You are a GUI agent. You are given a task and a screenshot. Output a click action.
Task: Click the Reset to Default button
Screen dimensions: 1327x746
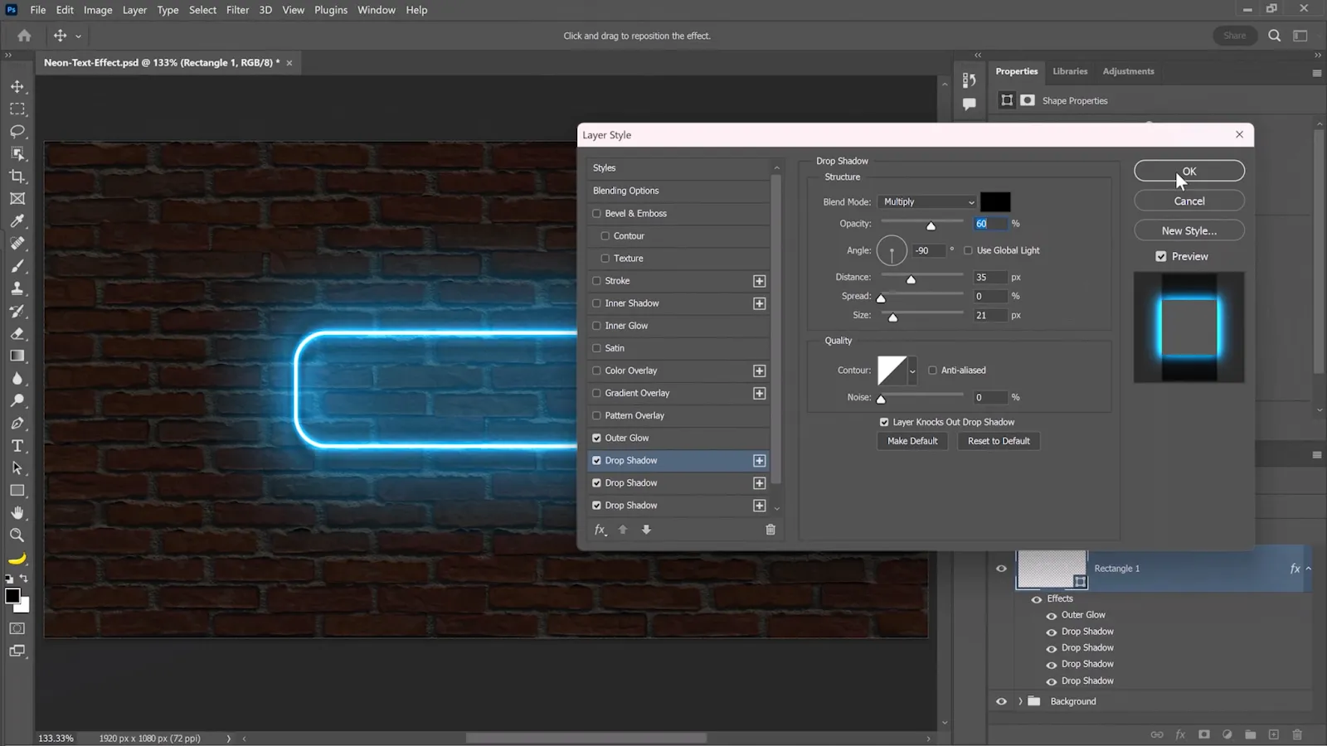tap(999, 441)
